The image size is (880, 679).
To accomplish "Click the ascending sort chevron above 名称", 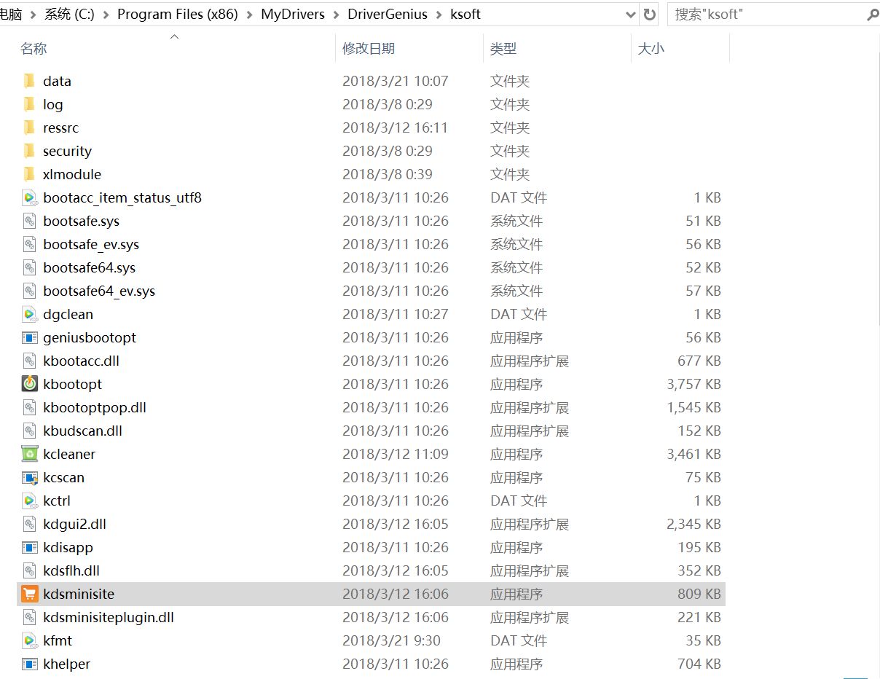I will (174, 35).
